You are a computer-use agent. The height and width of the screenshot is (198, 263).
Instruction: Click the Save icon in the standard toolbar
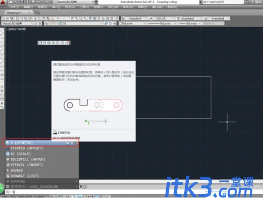[12, 19]
